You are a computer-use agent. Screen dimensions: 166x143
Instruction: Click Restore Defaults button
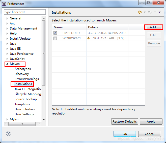tap(125, 121)
